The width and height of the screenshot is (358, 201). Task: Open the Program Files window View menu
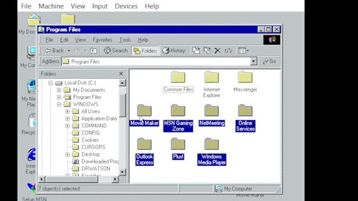[81, 40]
